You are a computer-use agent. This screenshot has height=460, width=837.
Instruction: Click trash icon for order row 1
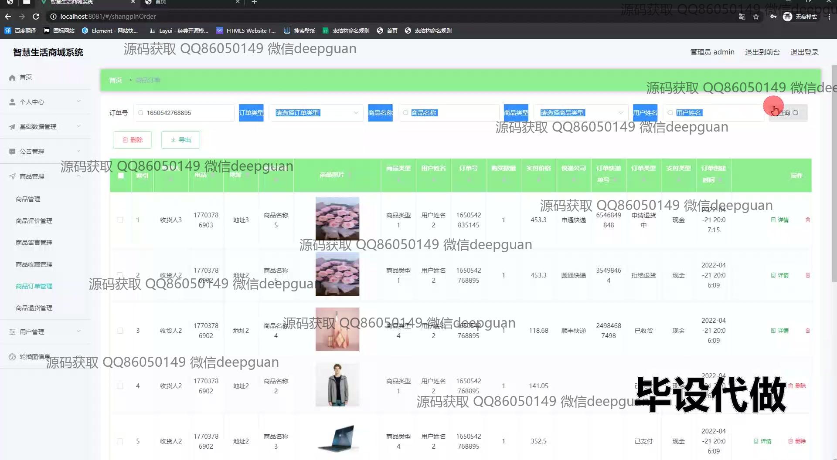point(807,220)
